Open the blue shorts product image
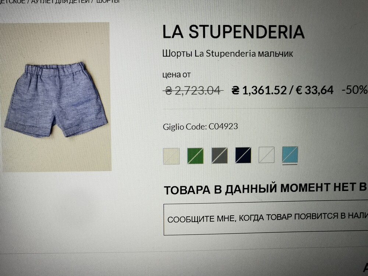The image size is (368, 276). tap(56, 97)
